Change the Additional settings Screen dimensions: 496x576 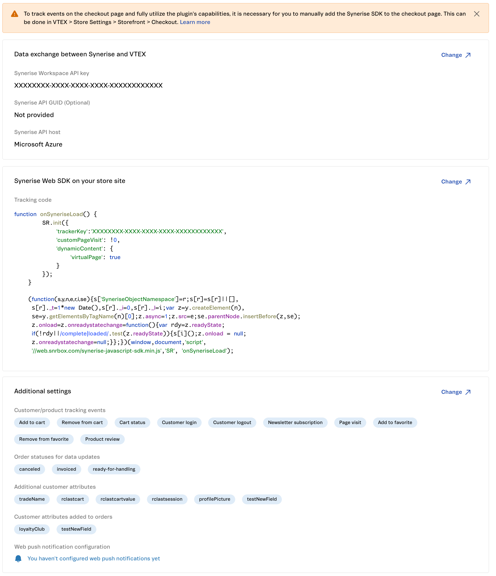pyautogui.click(x=451, y=392)
